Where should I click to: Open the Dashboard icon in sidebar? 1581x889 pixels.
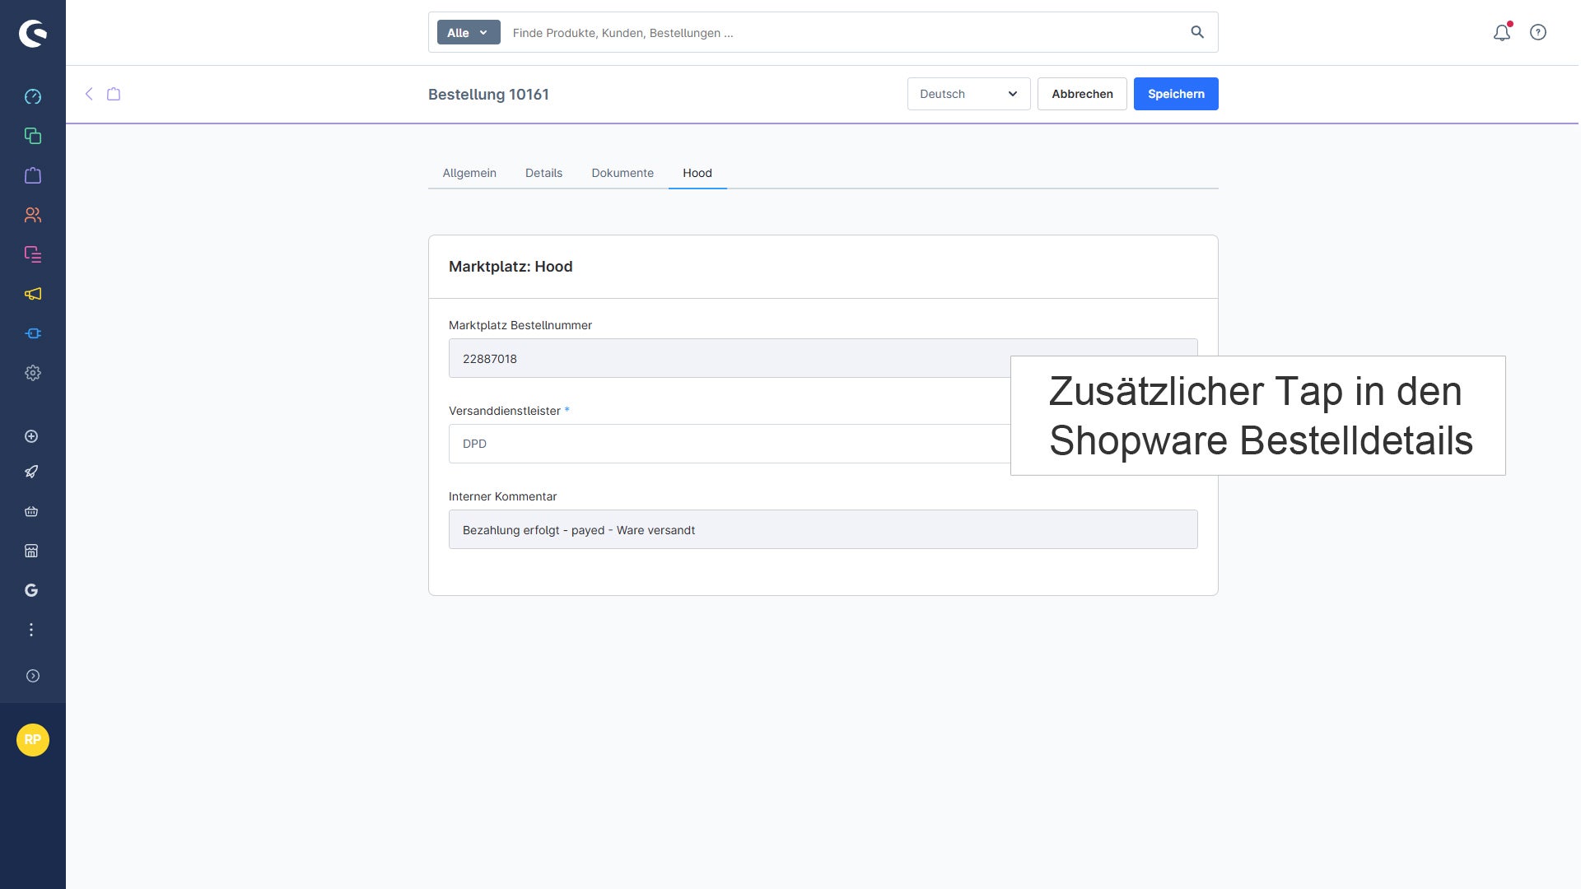tap(33, 96)
